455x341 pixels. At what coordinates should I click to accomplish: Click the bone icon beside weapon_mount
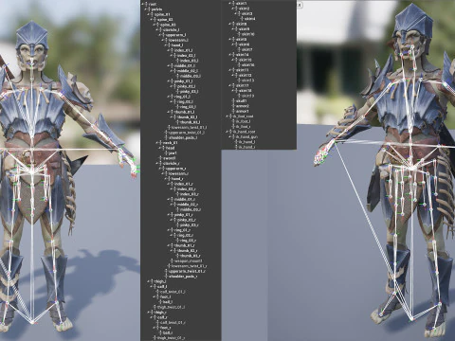173,261
